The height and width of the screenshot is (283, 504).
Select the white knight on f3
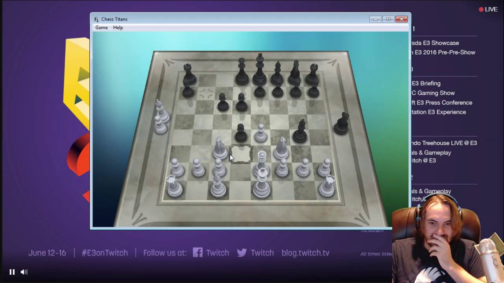click(281, 148)
